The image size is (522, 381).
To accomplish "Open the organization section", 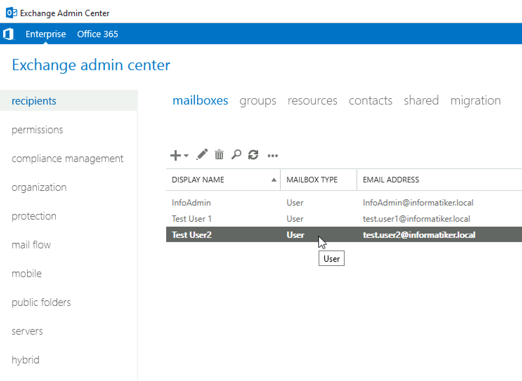I will point(39,187).
